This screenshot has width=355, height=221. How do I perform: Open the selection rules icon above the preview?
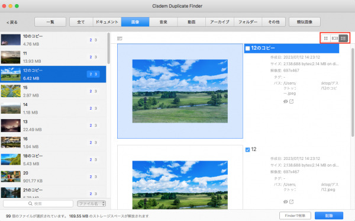tap(120, 39)
